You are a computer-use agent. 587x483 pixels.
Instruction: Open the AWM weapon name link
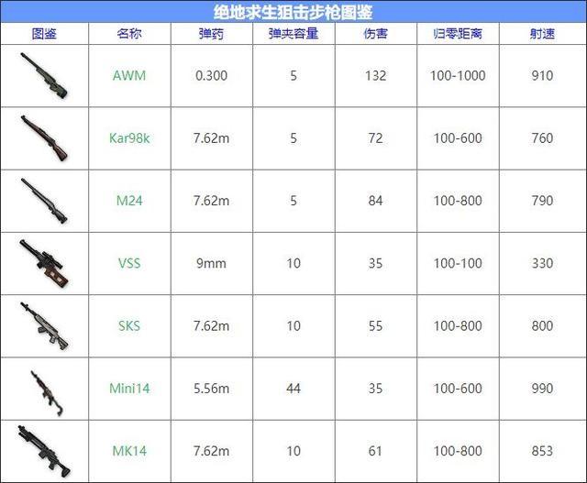point(129,75)
